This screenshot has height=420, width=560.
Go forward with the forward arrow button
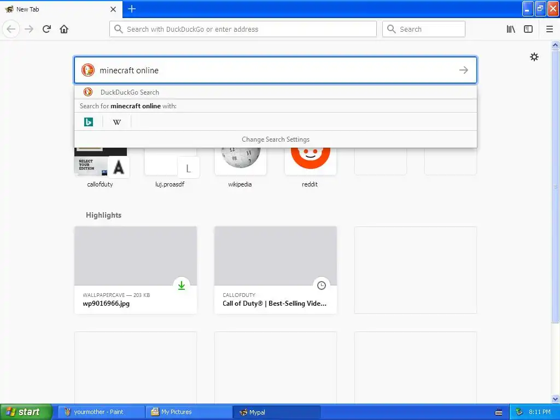[x=29, y=29]
